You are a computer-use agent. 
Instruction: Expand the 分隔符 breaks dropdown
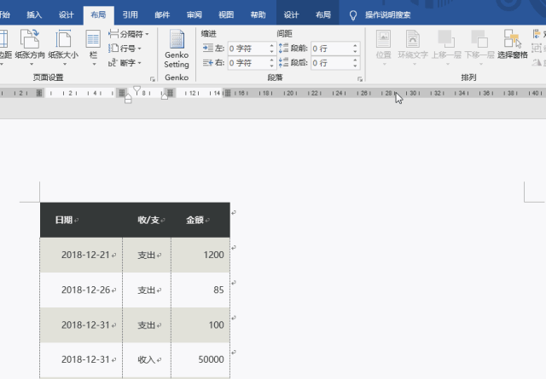(129, 34)
